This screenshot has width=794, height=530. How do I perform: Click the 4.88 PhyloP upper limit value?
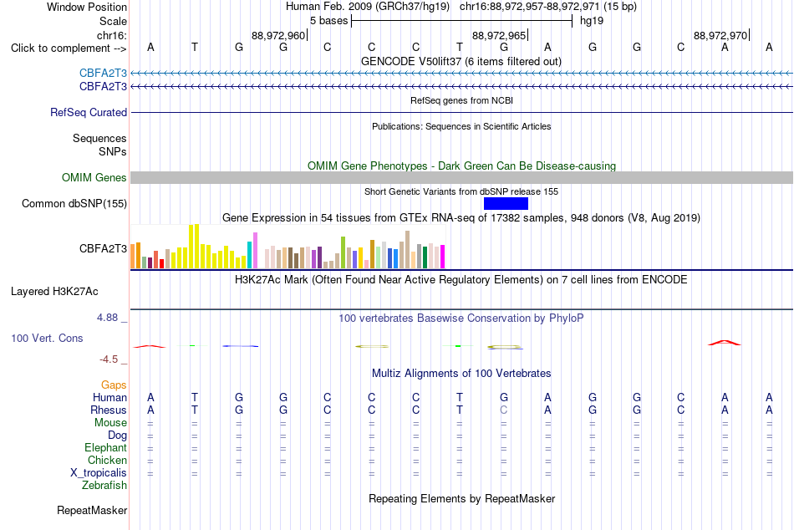pyautogui.click(x=107, y=318)
